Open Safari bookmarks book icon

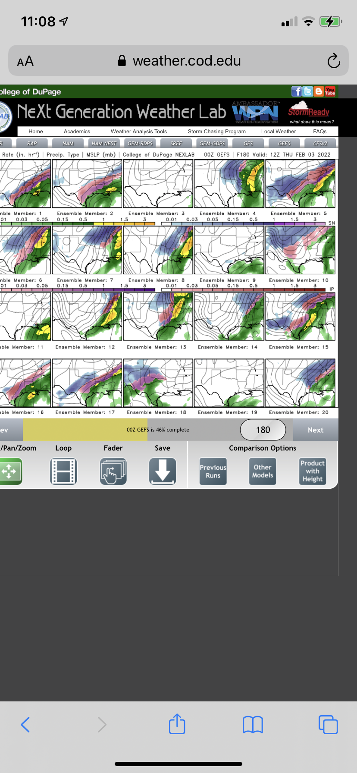pos(253,724)
